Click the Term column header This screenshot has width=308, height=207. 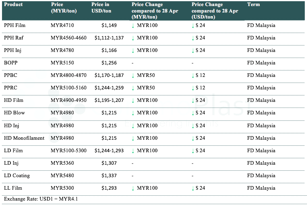click(253, 5)
